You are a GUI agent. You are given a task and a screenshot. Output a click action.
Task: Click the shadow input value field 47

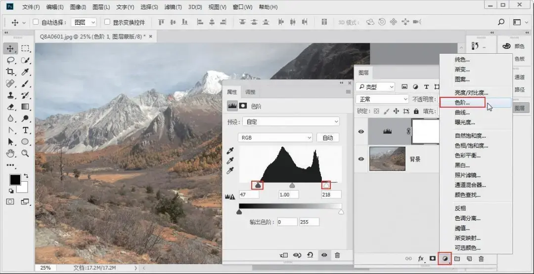(249, 195)
